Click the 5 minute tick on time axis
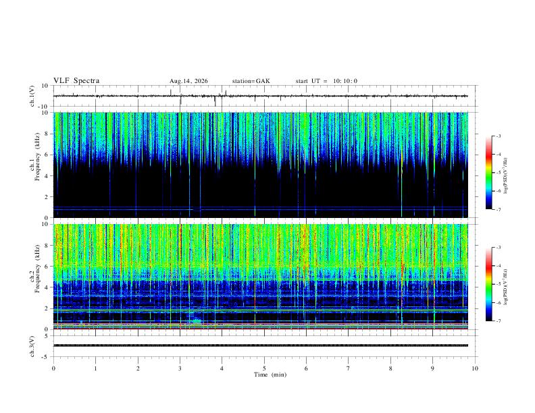Viewport: 535px width, 413px height. [x=264, y=368]
